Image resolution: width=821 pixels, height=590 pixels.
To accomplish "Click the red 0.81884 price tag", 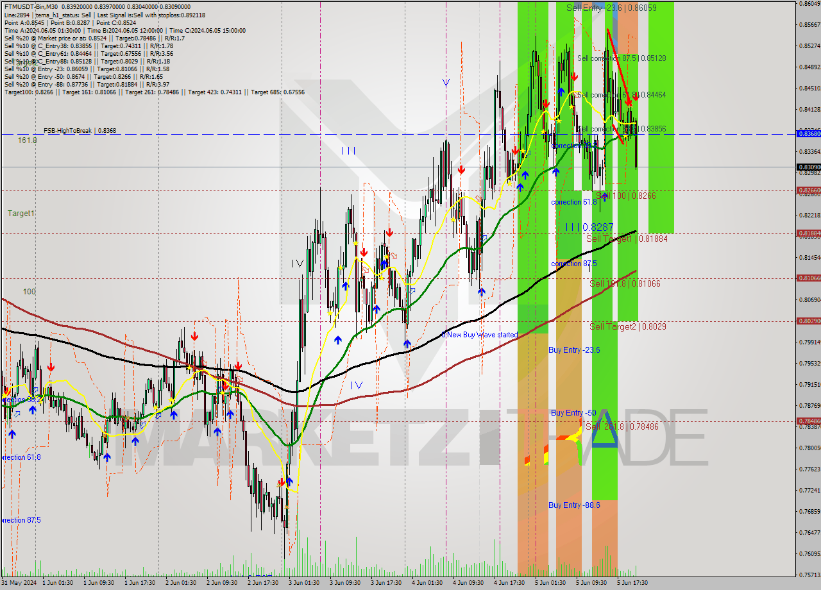I will pyautogui.click(x=808, y=233).
